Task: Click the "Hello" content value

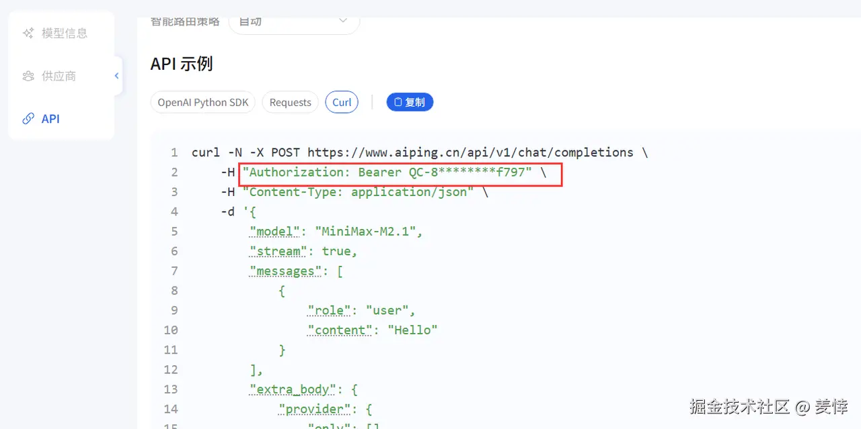Action: click(x=412, y=330)
